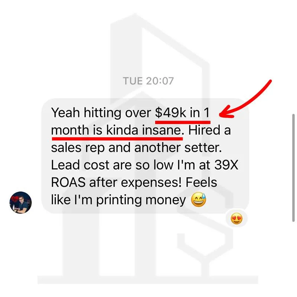Click the "39X" figure in the message
The height and width of the screenshot is (297, 297).
(226, 165)
